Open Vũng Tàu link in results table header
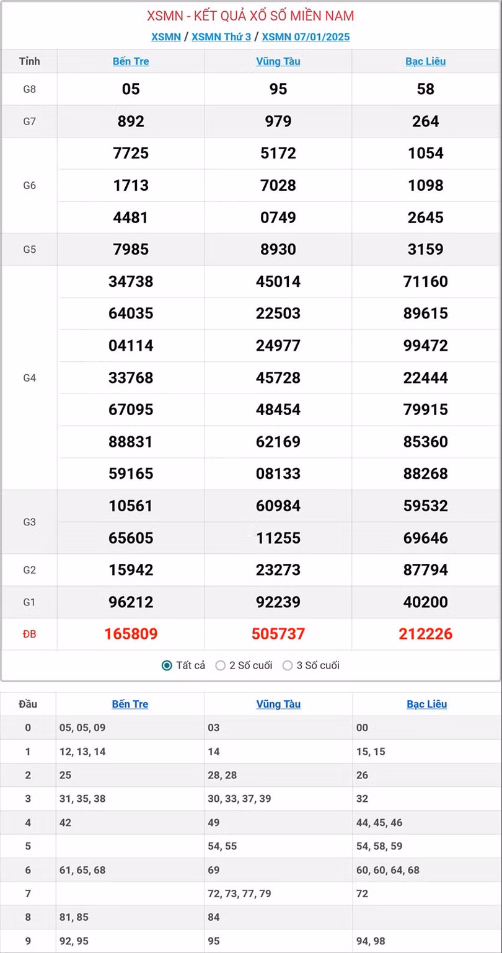502x953 pixels. point(278,61)
